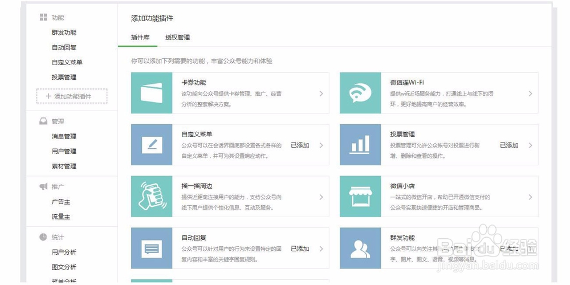Expand the 微信小店 chevron arrow
This screenshot has width=570, height=285.
530,197
